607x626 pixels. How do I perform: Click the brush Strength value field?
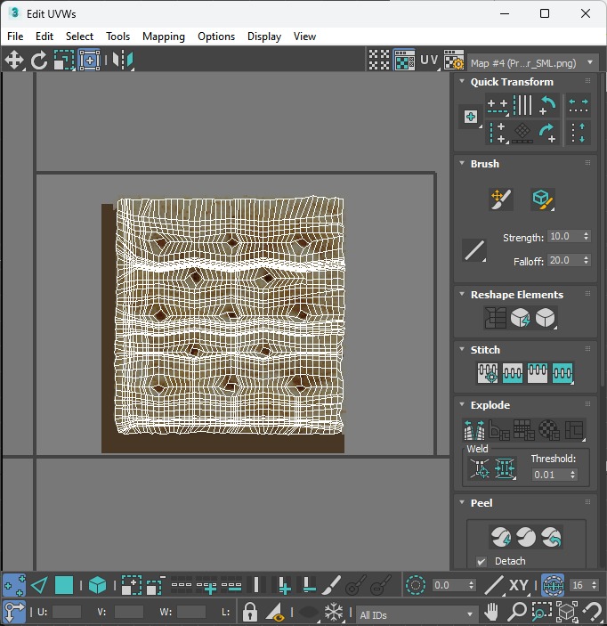click(563, 236)
